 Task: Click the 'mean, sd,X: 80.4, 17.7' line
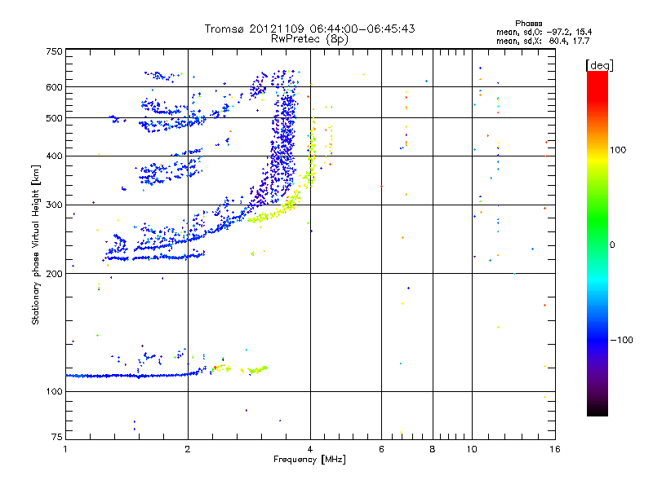[543, 41]
